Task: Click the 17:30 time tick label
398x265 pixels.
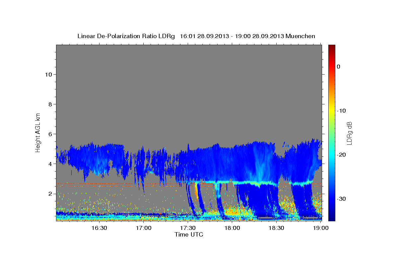Action: [x=188, y=228]
